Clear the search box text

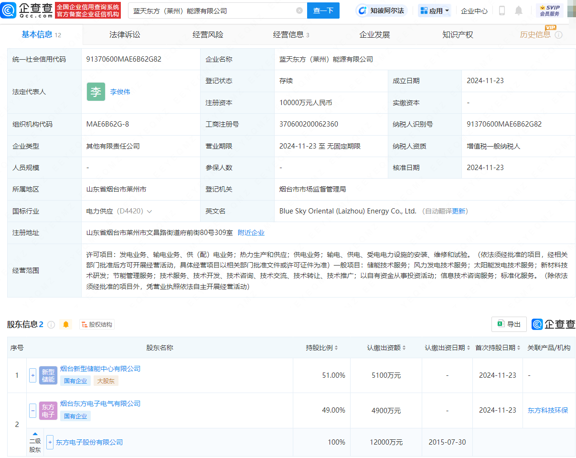click(x=299, y=11)
